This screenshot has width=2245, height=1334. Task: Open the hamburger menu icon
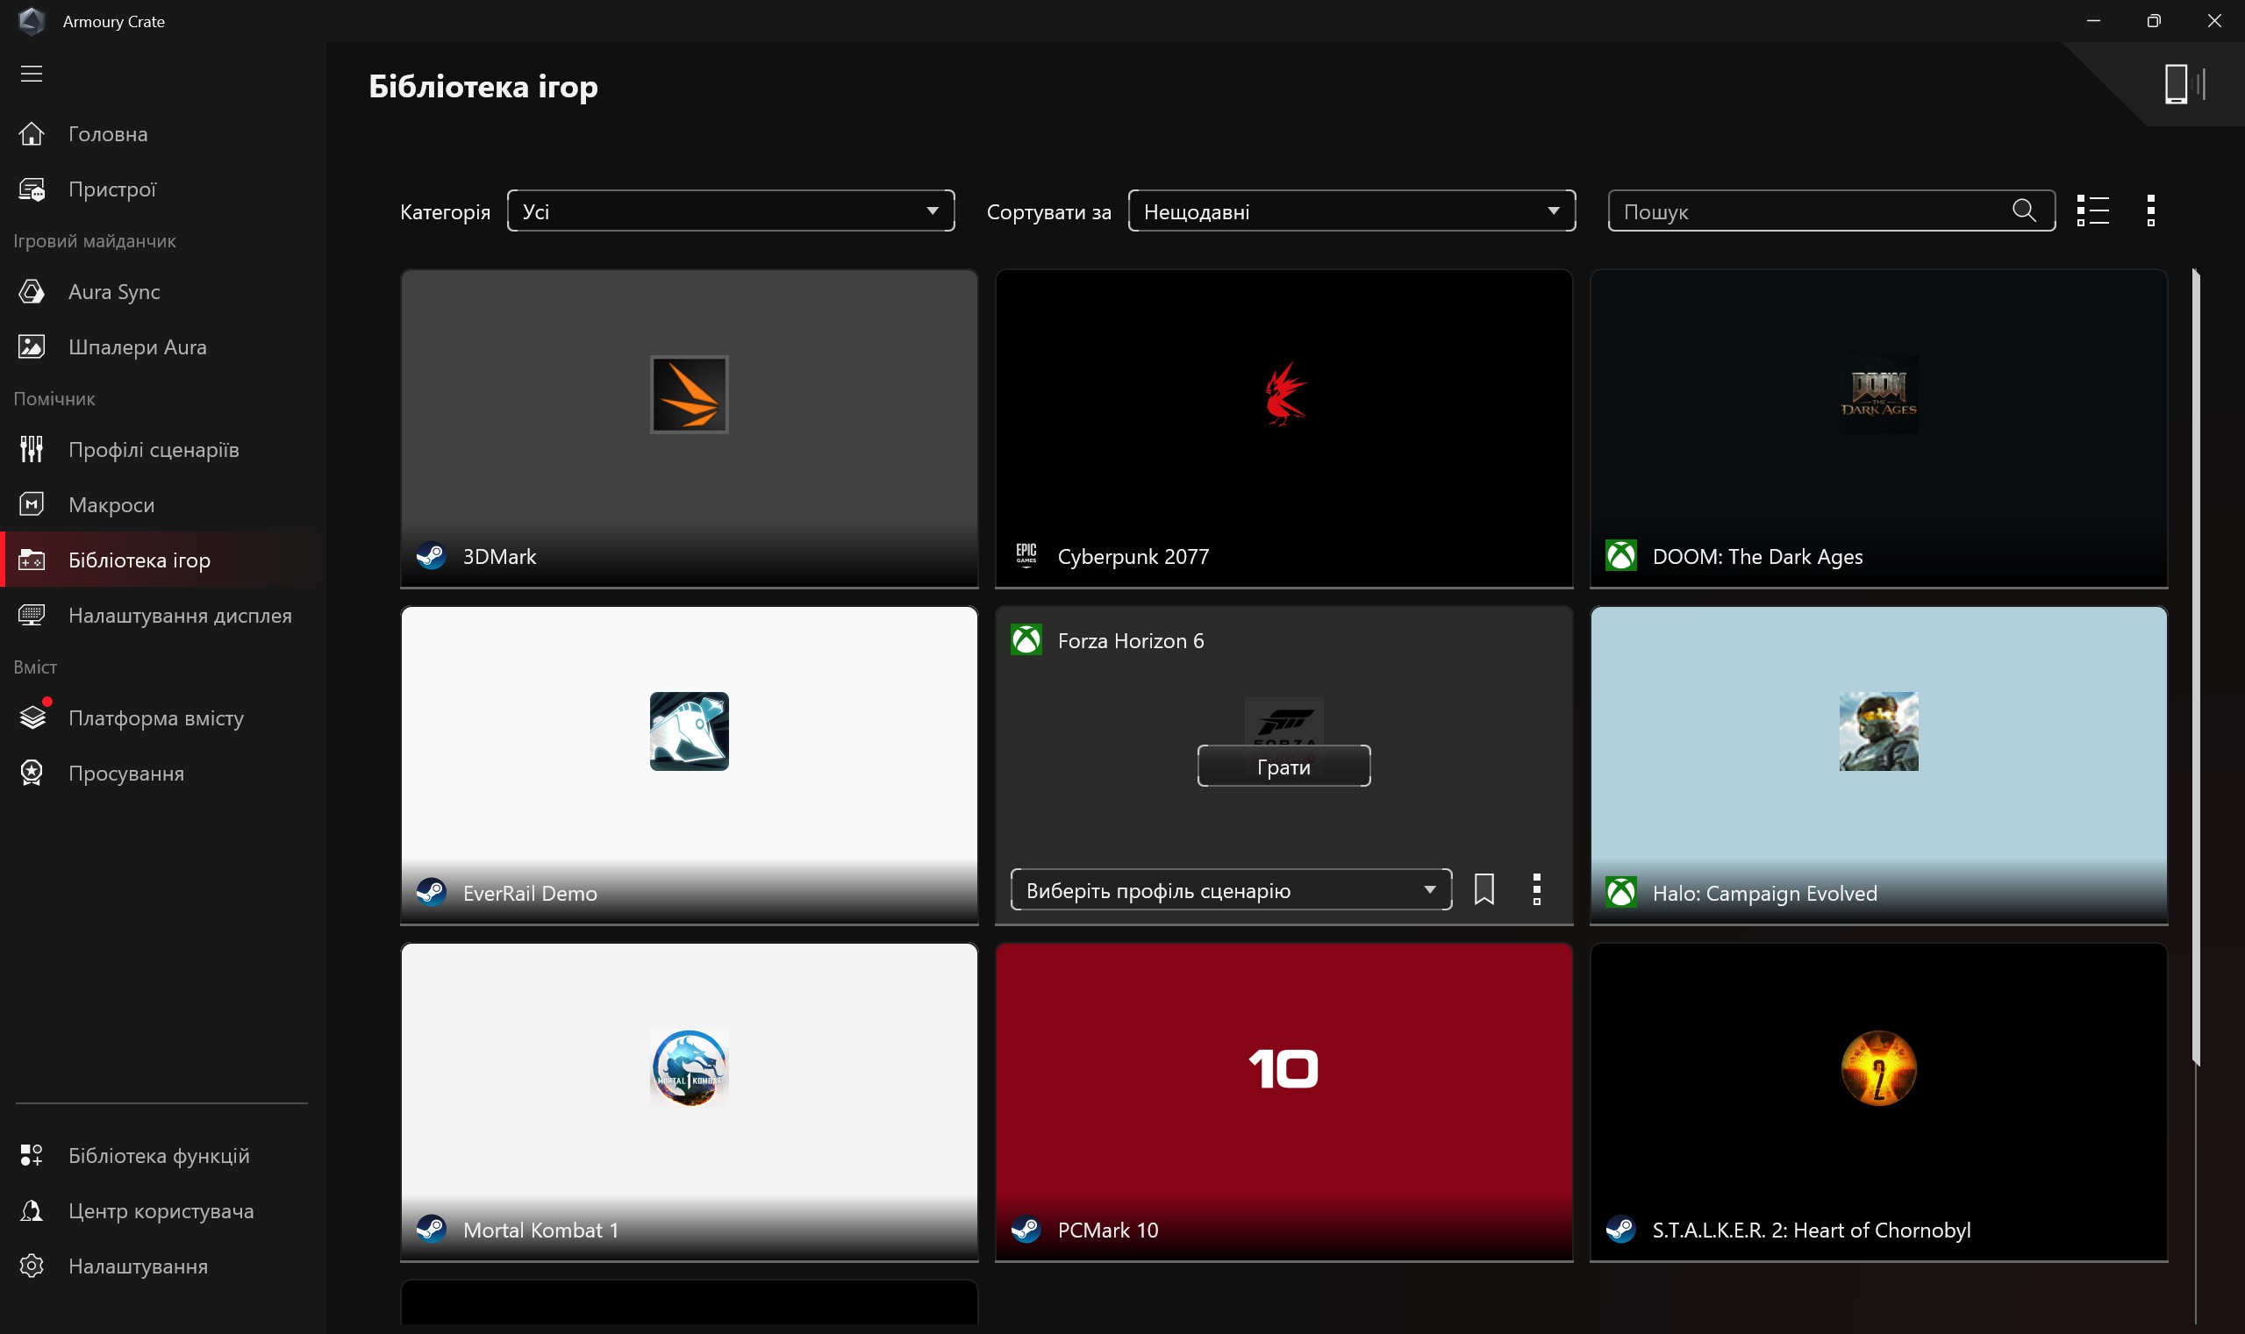click(x=32, y=74)
